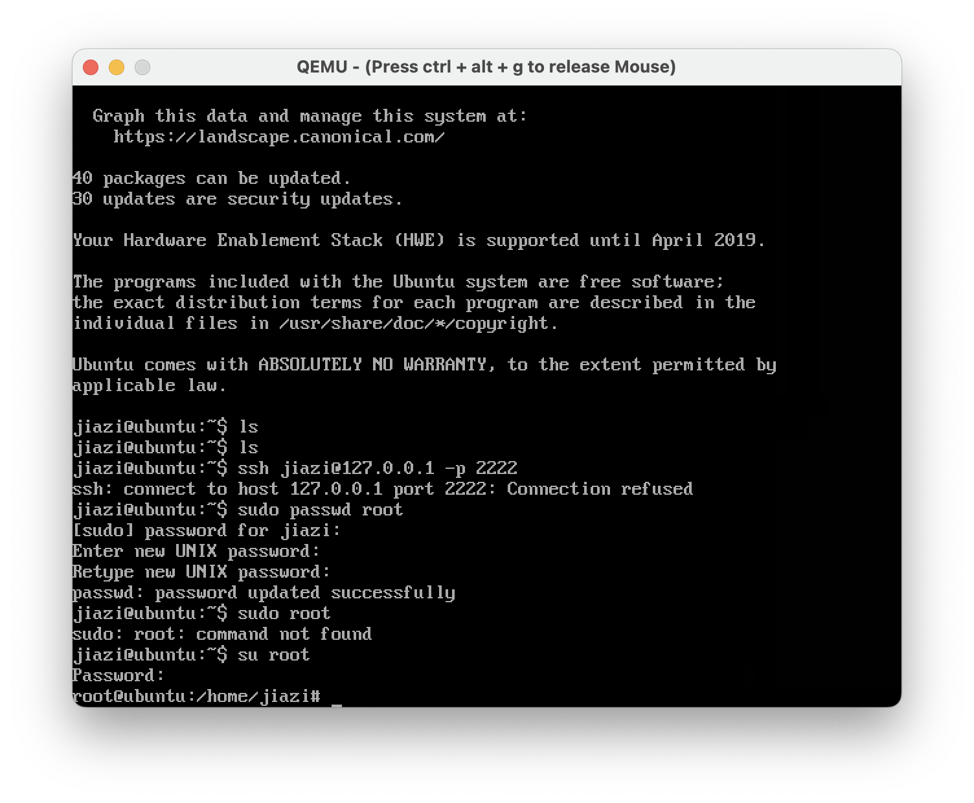Image resolution: width=974 pixels, height=803 pixels.
Task: Click '[sudo] password for jiazi:' line
Action: [207, 531]
